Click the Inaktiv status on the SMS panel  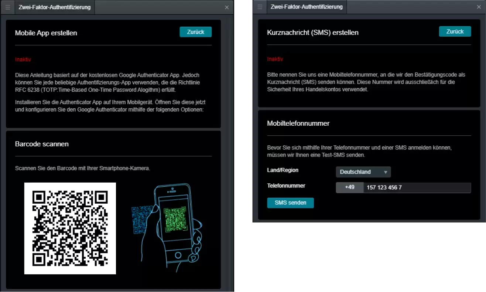[x=275, y=59]
